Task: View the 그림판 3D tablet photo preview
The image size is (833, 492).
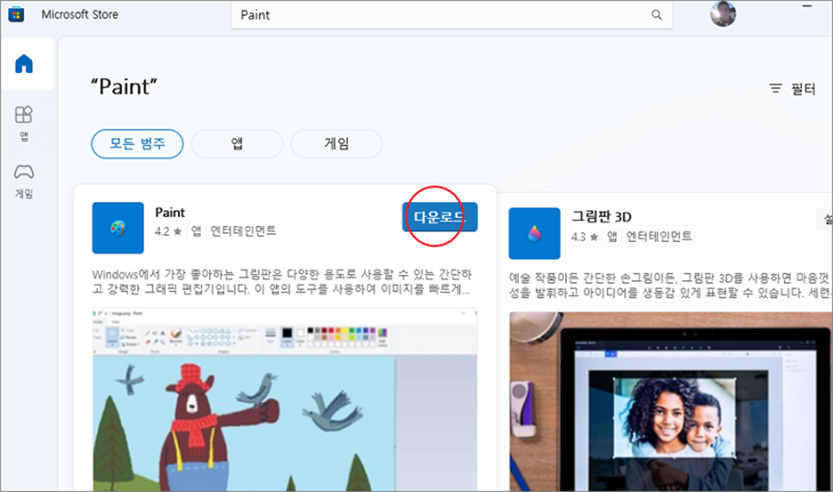Action: (671, 401)
